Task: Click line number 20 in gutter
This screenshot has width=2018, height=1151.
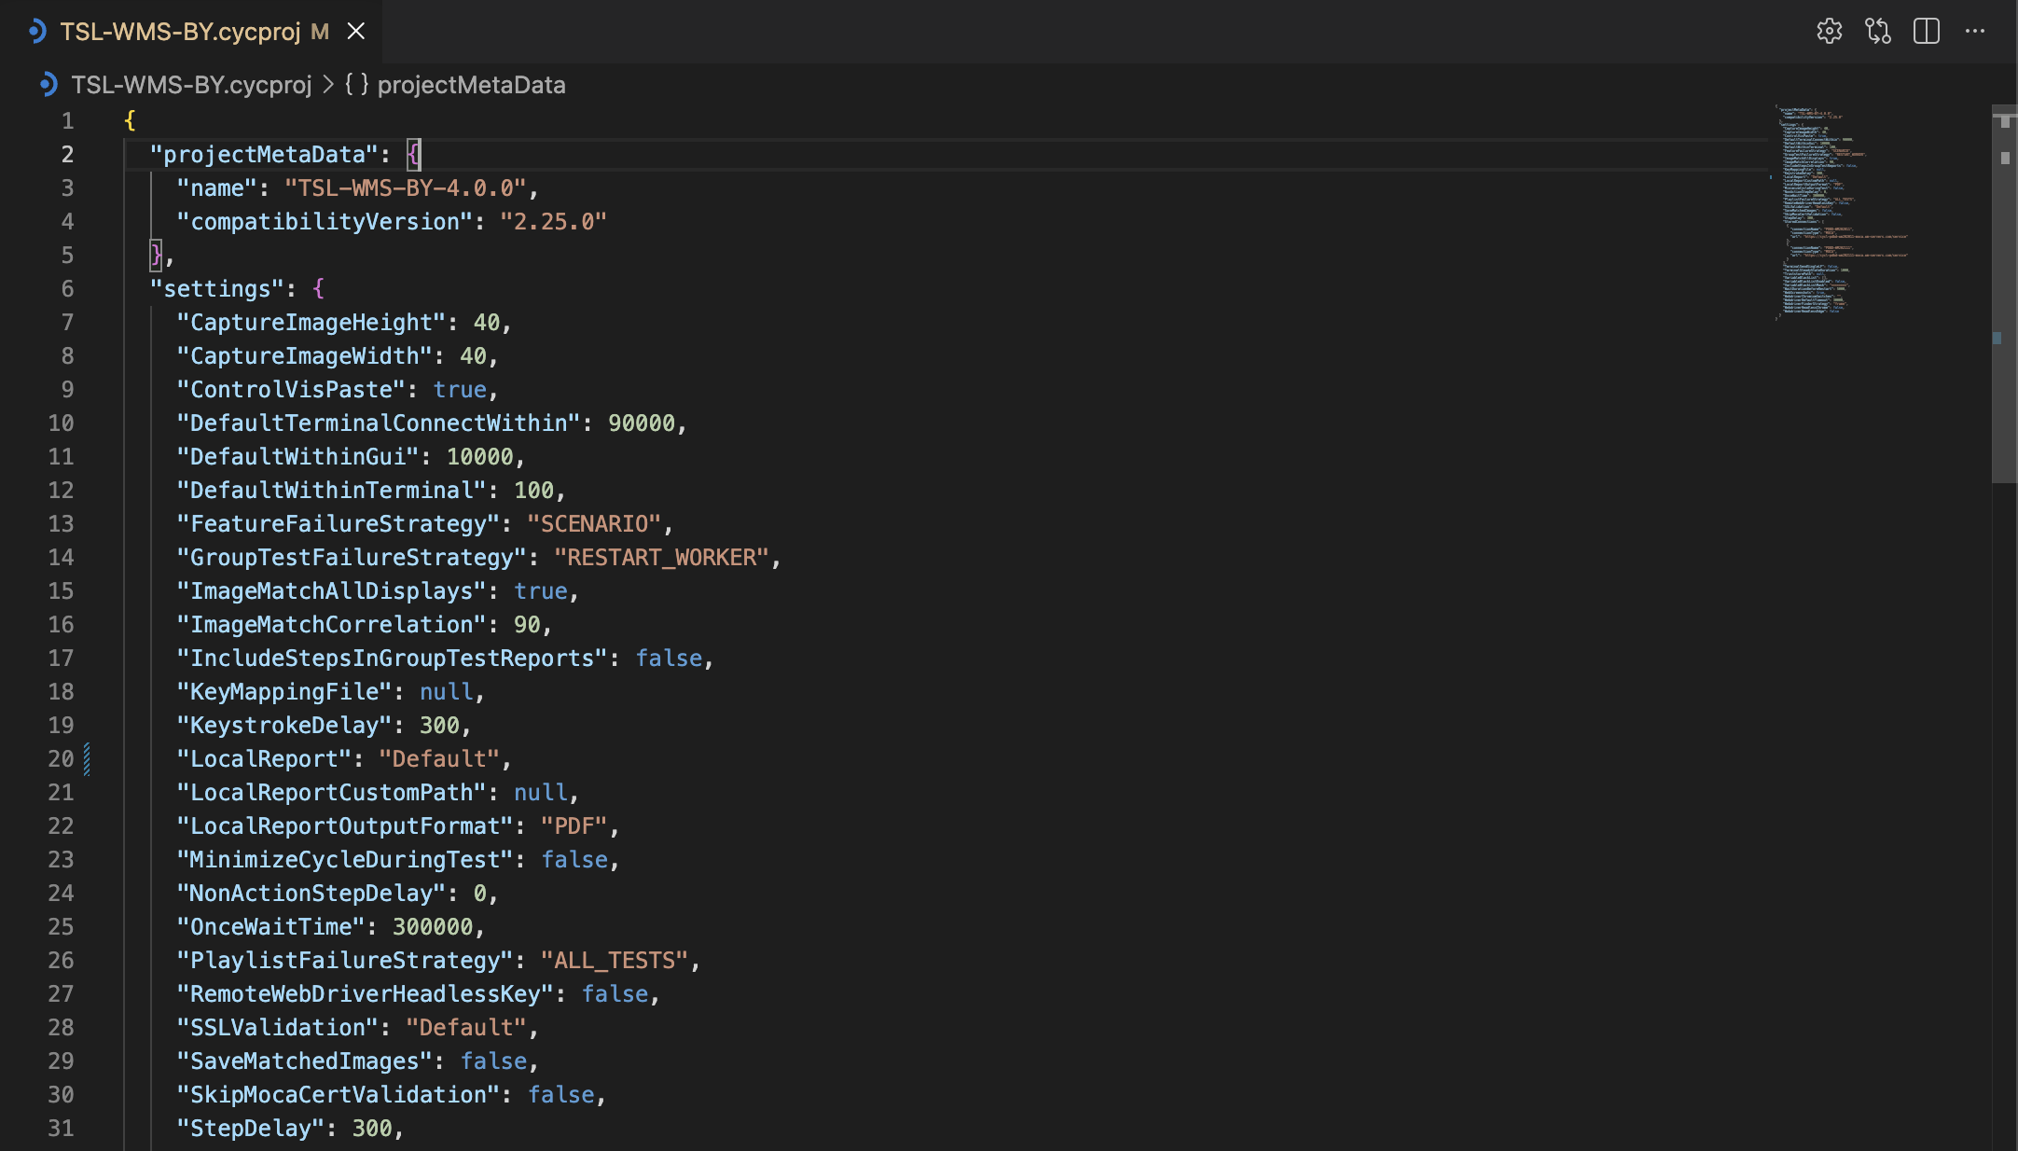Action: click(61, 759)
